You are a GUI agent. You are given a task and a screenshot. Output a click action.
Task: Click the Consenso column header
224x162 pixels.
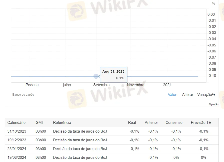click(x=174, y=123)
